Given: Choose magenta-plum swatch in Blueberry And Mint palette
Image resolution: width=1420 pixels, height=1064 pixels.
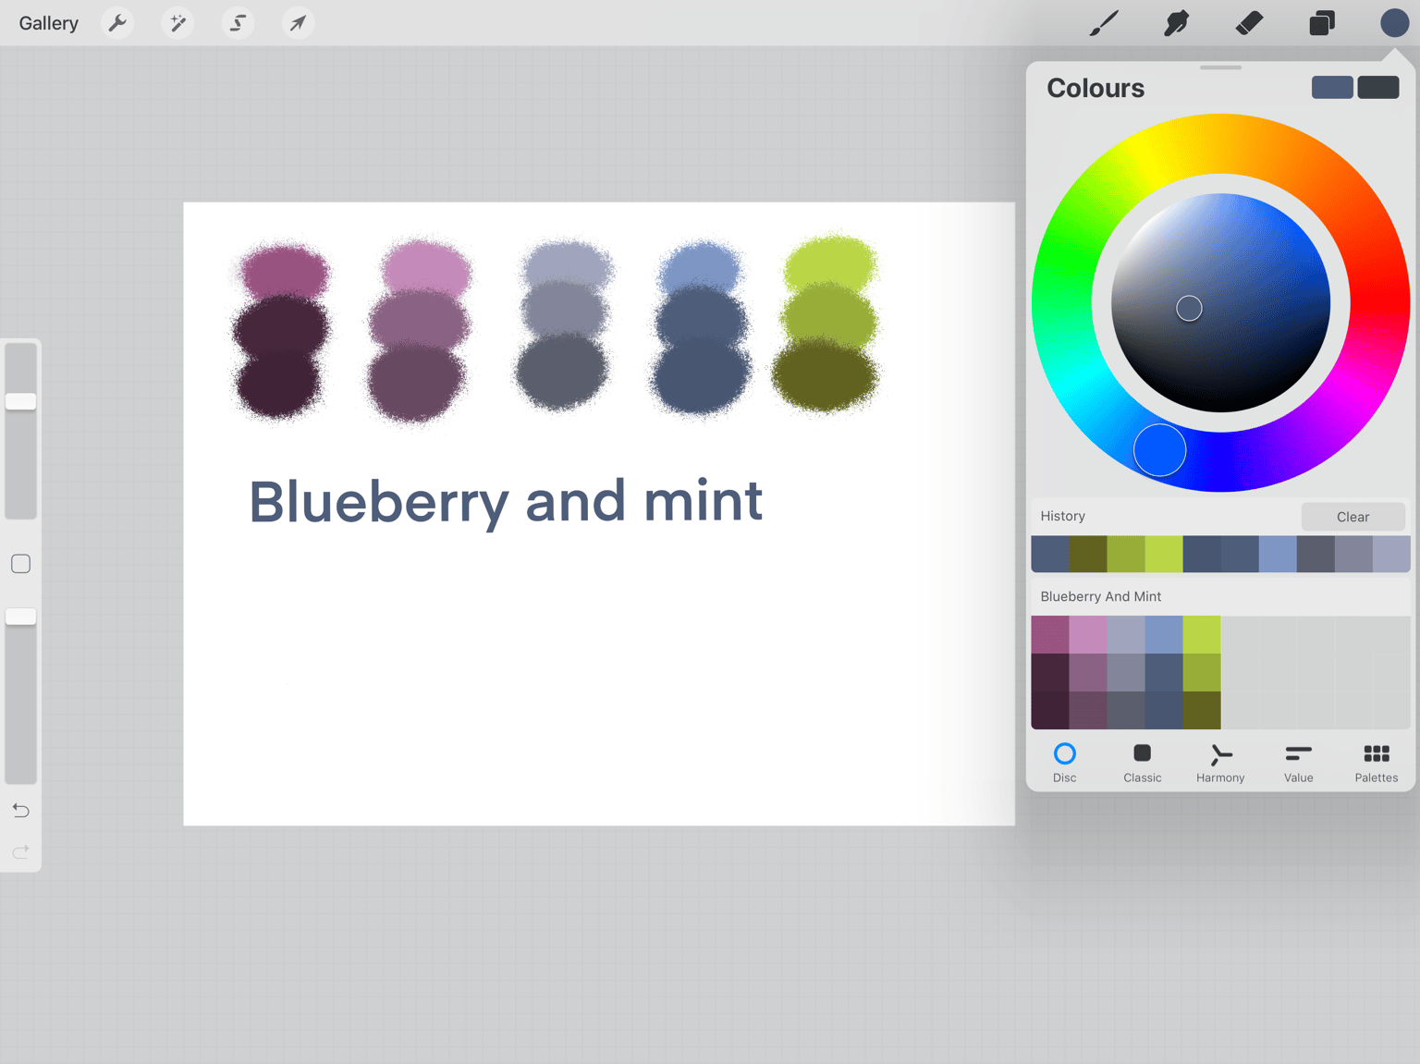Looking at the screenshot, I should [1050, 634].
